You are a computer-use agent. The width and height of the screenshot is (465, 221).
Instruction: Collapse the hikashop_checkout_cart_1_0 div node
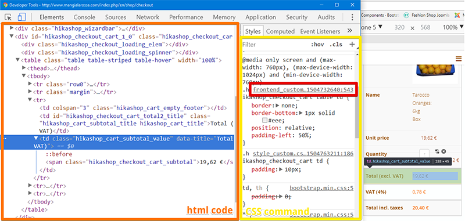click(x=12, y=37)
